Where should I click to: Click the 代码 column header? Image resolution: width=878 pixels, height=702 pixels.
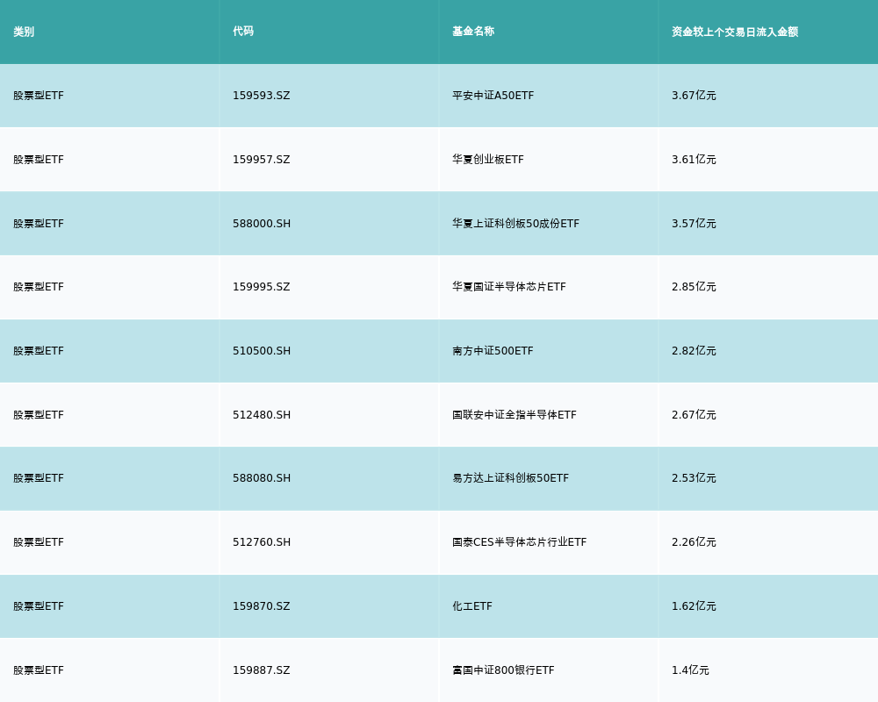(243, 32)
